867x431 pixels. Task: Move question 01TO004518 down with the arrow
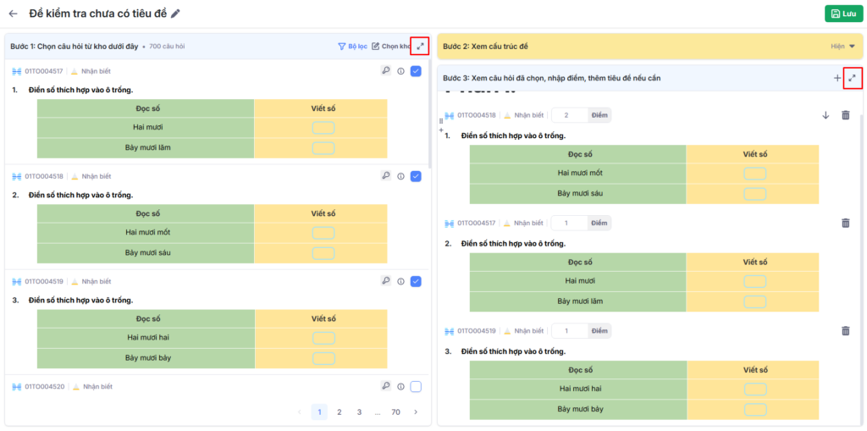(826, 115)
